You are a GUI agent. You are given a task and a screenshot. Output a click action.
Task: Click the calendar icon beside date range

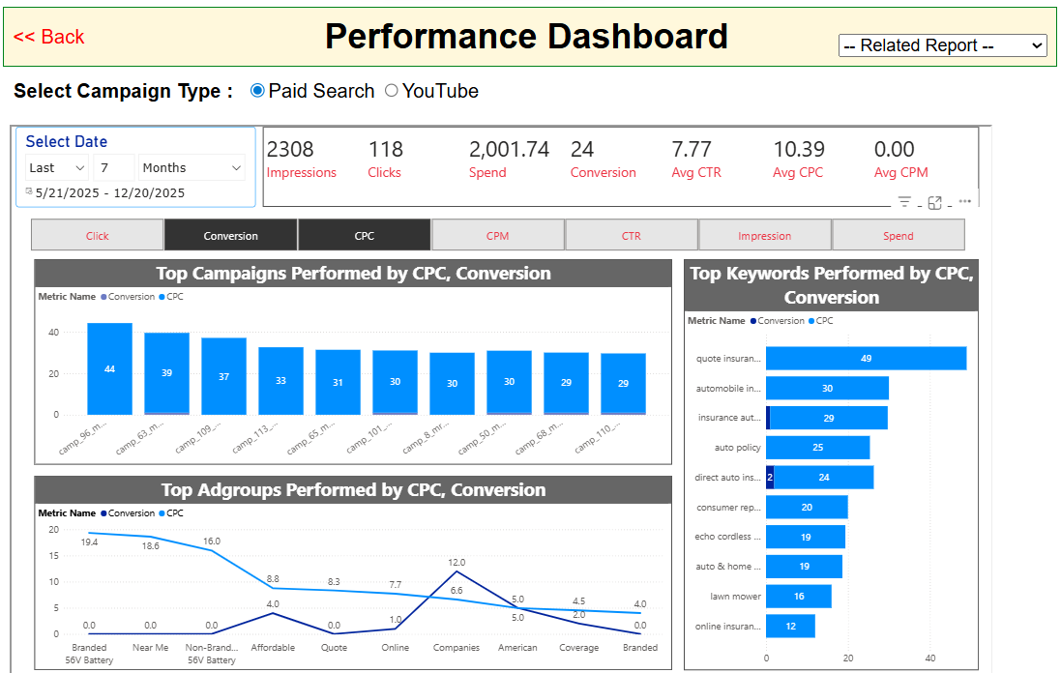[29, 192]
